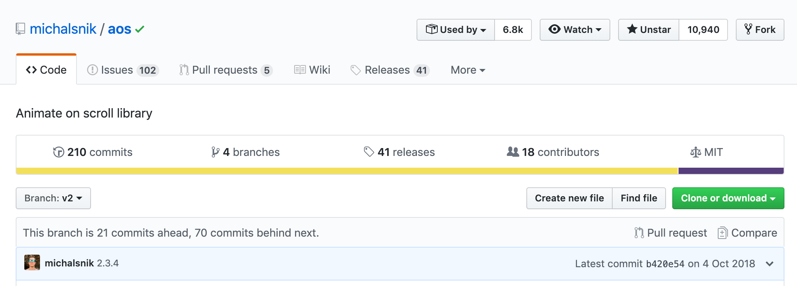Click the Issues exclamation circle icon
Screen dimensions: 797x286
click(92, 70)
